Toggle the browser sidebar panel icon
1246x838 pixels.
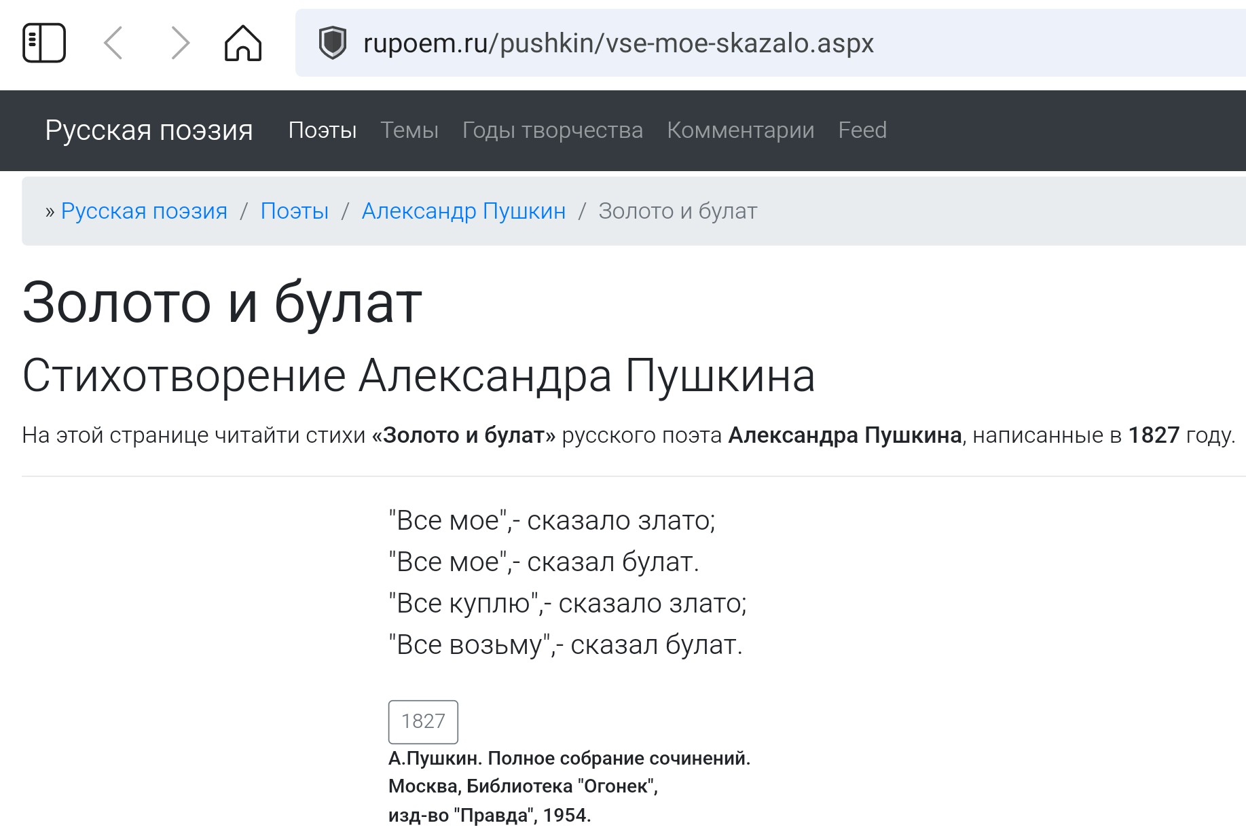[x=44, y=43]
